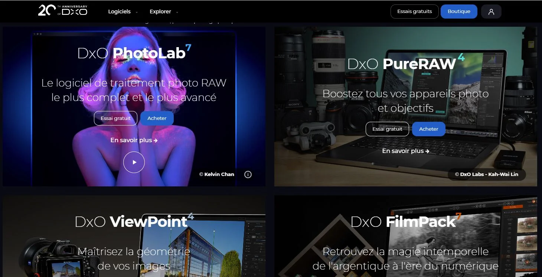The width and height of the screenshot is (542, 277).
Task: Click the DxO 20th Anniversary logo
Action: 63,10
